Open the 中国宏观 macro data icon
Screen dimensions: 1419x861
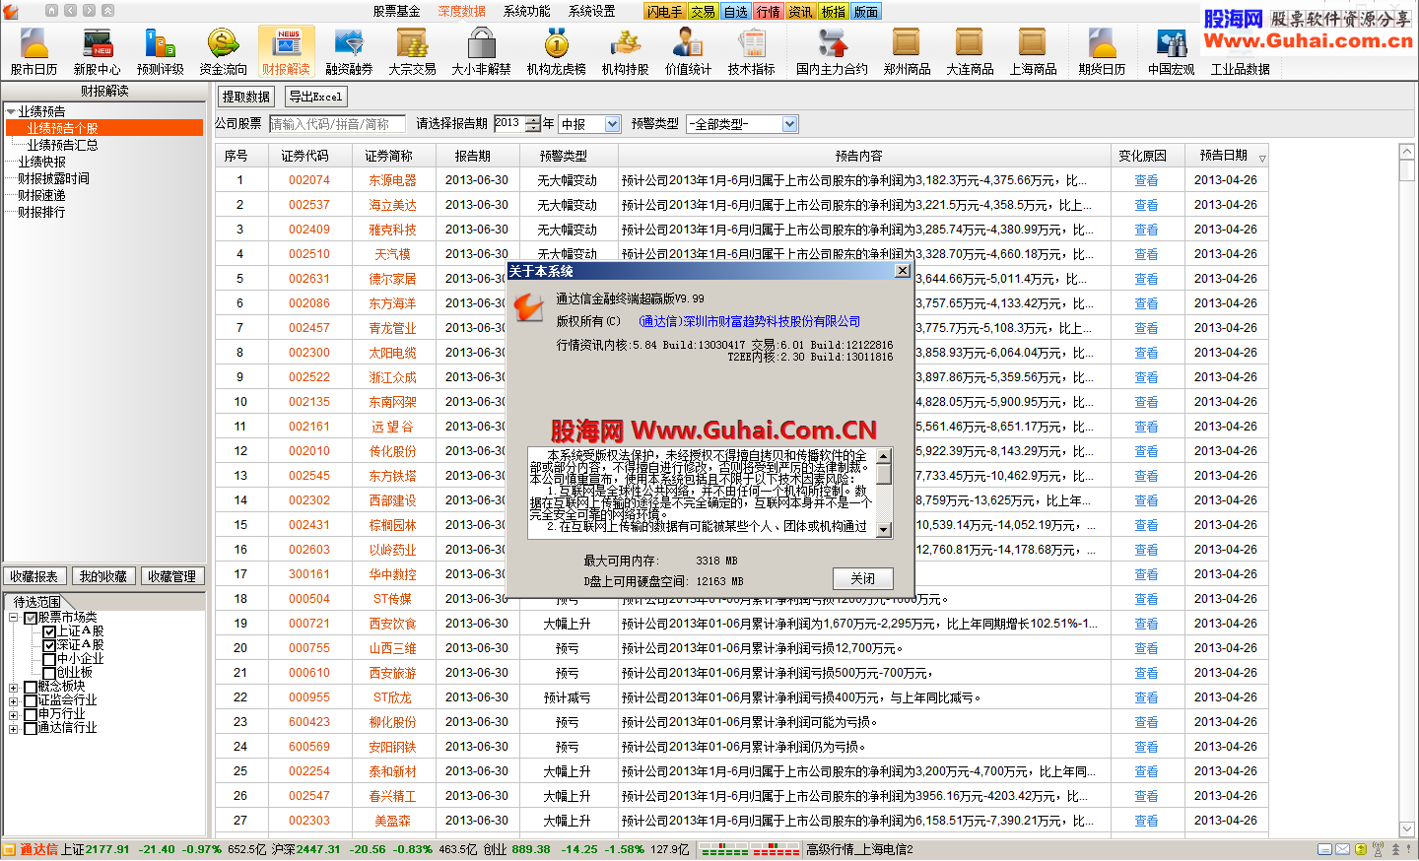click(x=1171, y=51)
